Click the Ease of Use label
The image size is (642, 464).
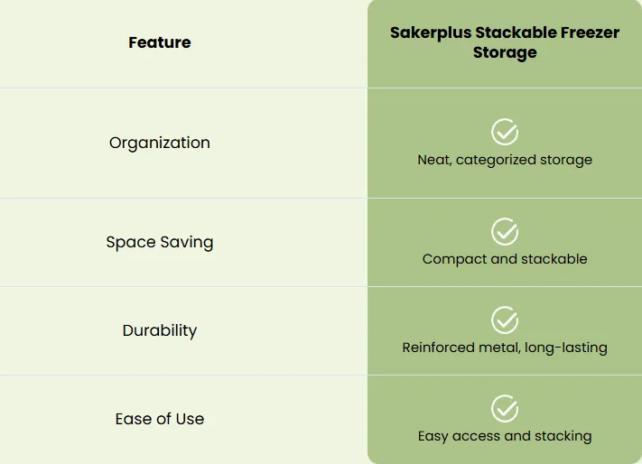(x=160, y=419)
